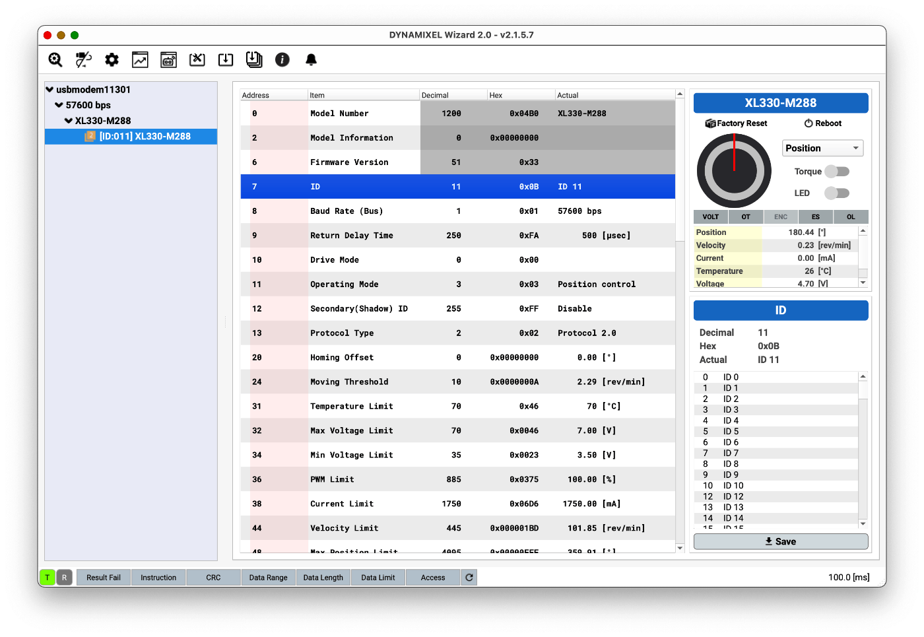The height and width of the screenshot is (637, 924).
Task: Select the Baud Rate (Bus) row
Action: click(458, 211)
